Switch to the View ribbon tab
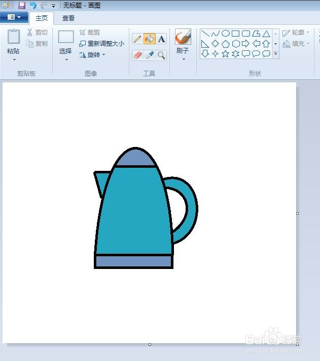The width and height of the screenshot is (320, 361). tap(68, 18)
